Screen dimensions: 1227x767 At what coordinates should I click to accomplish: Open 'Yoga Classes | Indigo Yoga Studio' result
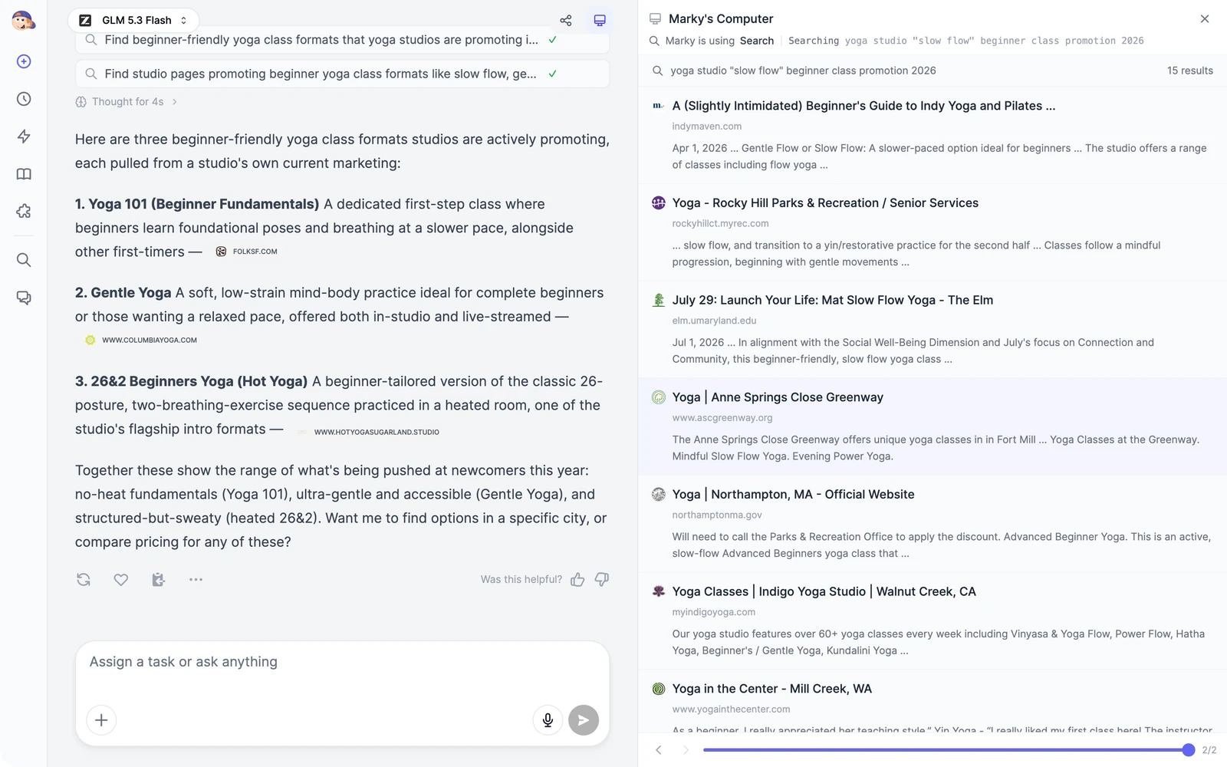824,592
